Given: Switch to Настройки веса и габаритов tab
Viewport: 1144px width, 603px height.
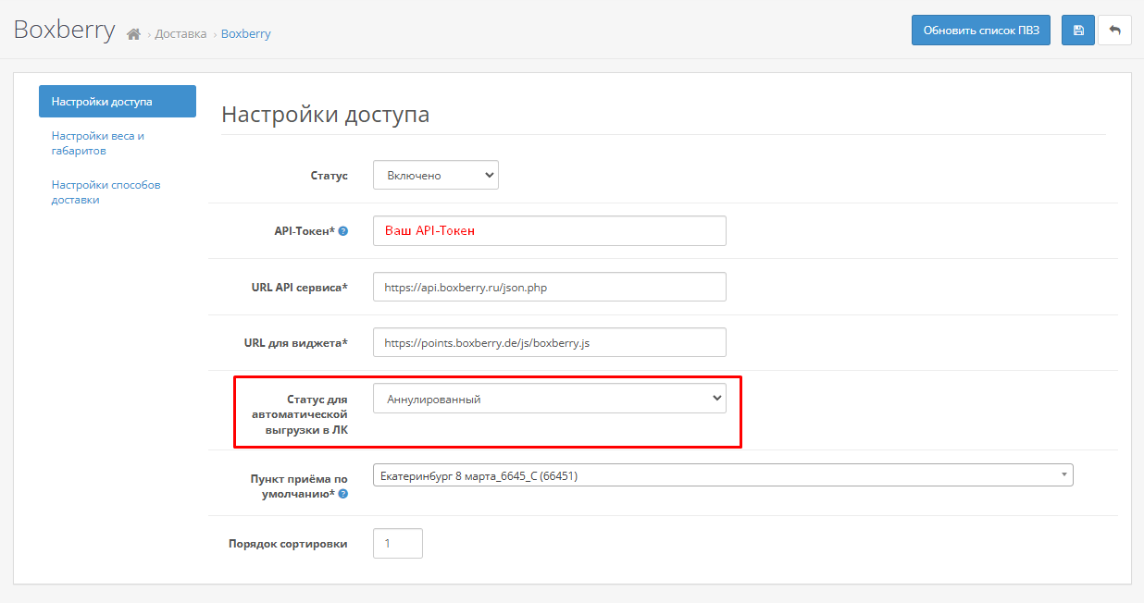Looking at the screenshot, I should pos(118,143).
